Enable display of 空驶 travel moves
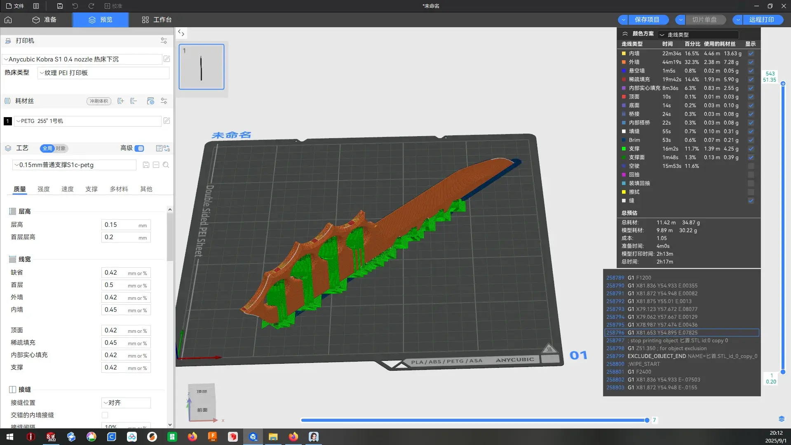Viewport: 791px width, 445px height. [751, 166]
